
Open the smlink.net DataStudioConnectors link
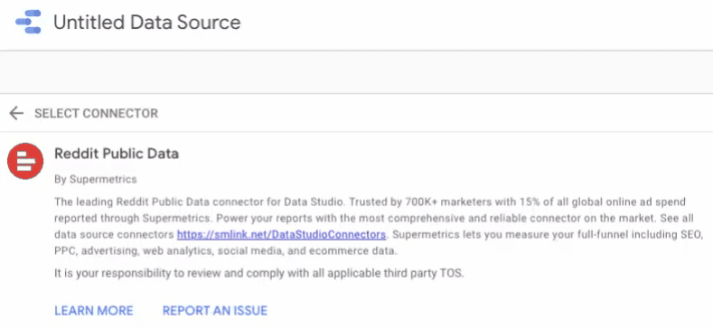(281, 235)
